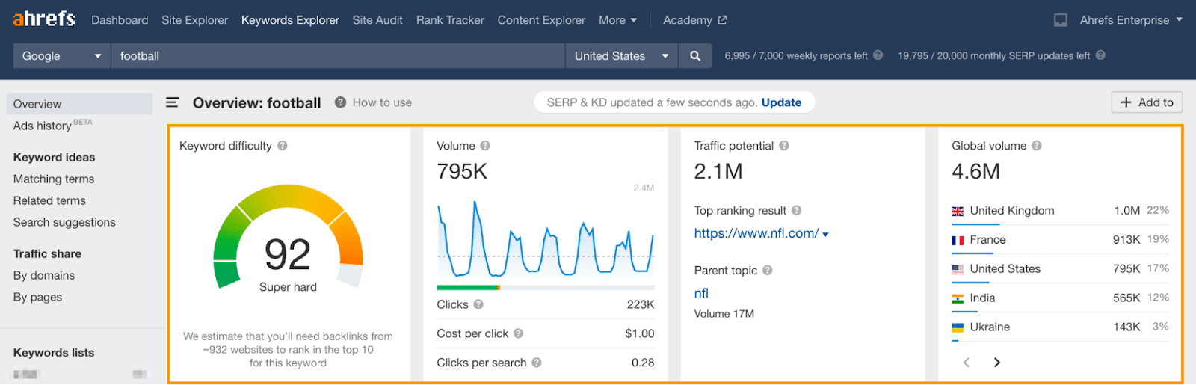This screenshot has height=385, width=1196.
Task: Click the Clicks info icon
Action: (x=478, y=304)
